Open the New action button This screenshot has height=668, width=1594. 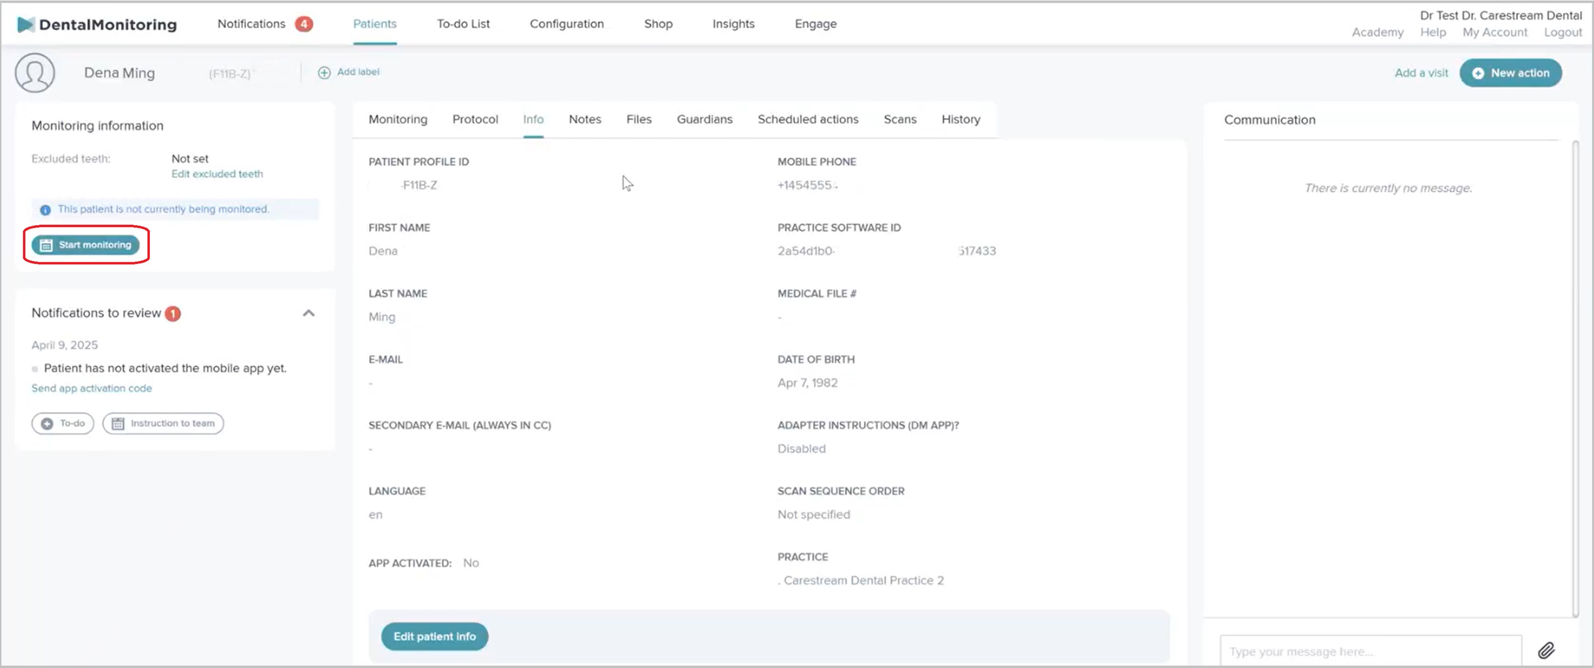[1510, 73]
